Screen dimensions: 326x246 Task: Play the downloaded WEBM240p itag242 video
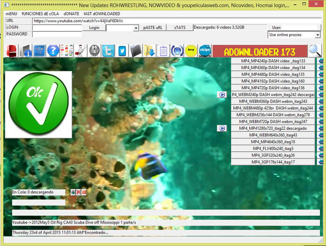pyautogui.click(x=222, y=94)
